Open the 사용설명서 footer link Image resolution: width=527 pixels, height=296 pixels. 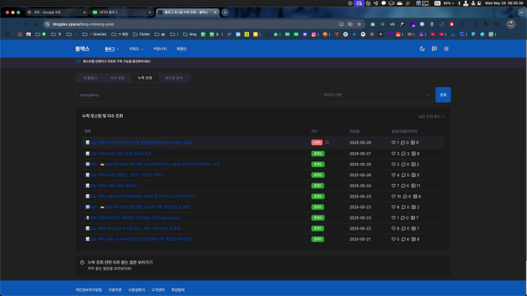(x=136, y=290)
